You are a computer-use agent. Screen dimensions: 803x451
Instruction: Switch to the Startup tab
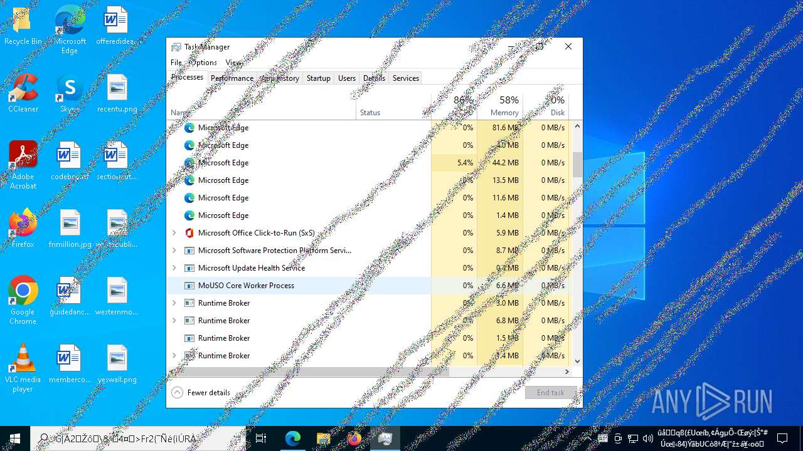319,78
